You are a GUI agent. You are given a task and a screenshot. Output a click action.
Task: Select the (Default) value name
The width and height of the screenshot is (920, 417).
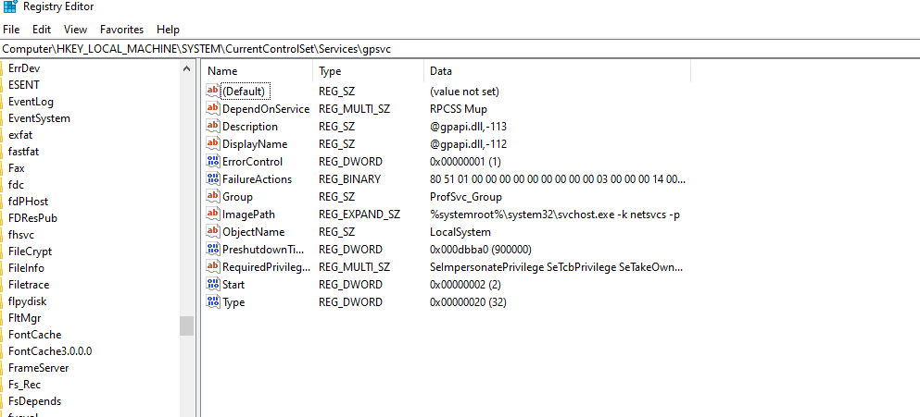(246, 92)
